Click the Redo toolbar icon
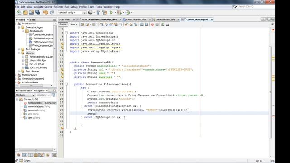 pyautogui.click(x=52, y=13)
